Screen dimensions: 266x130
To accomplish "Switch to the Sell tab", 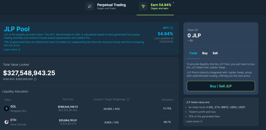I will coord(215,53).
